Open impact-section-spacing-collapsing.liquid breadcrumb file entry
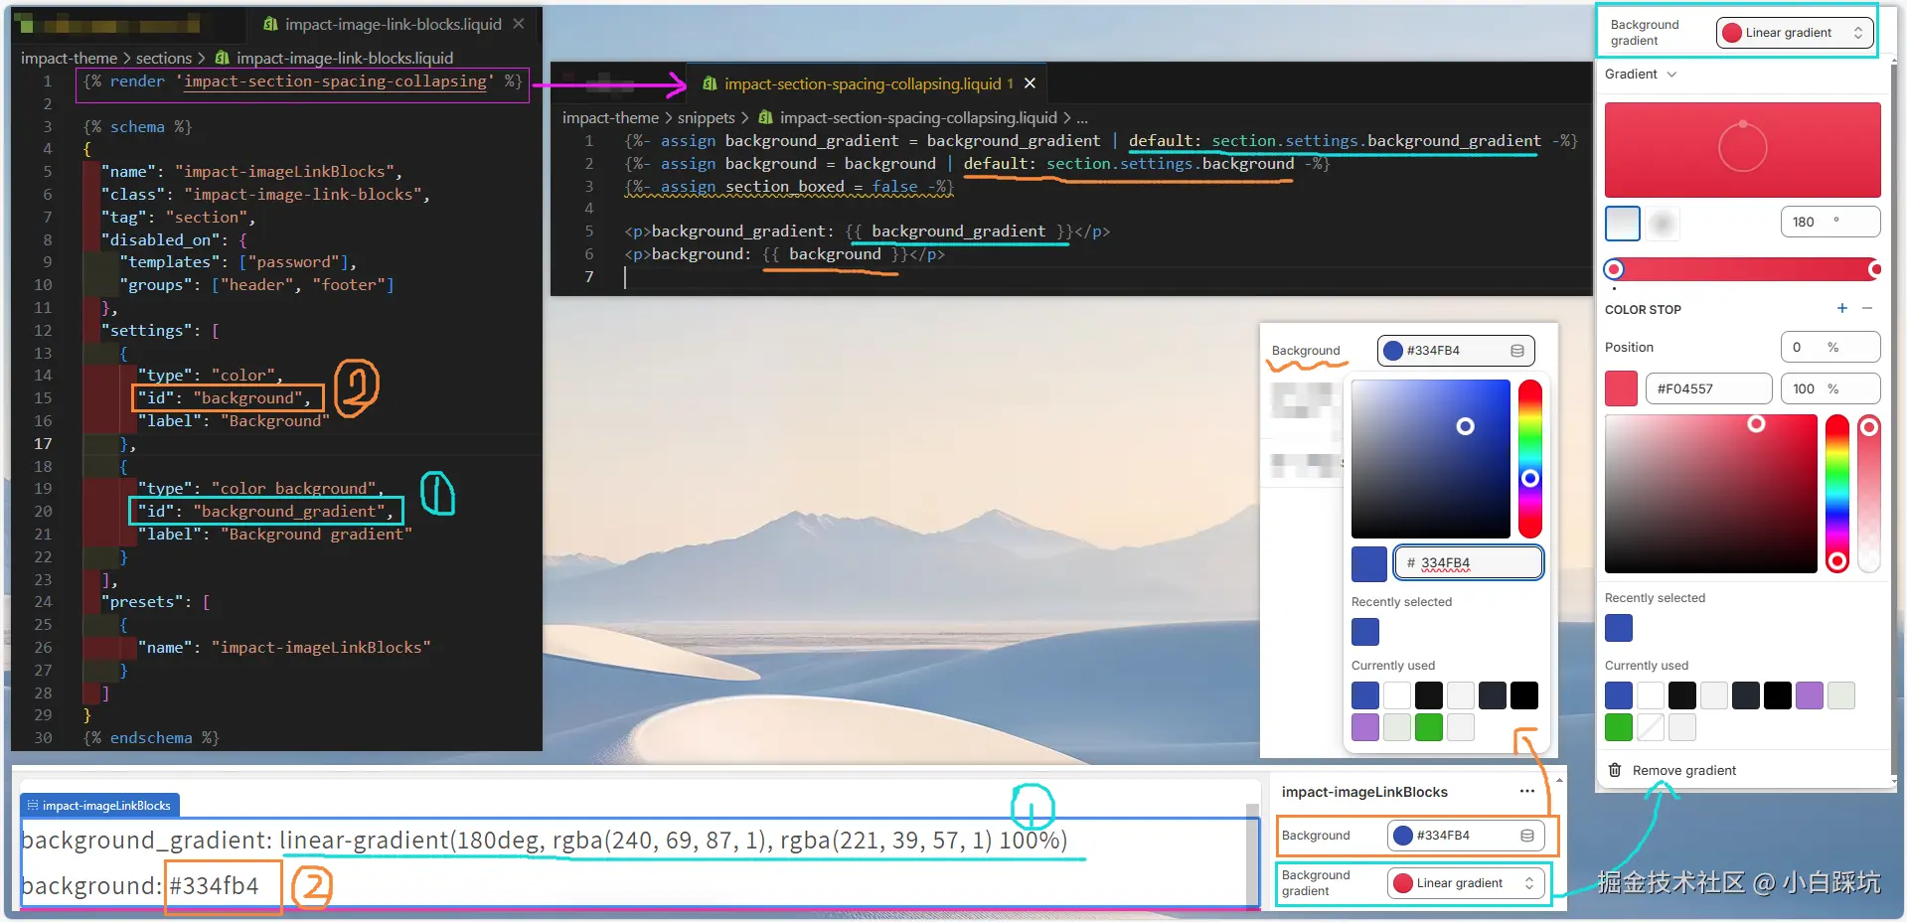 tap(917, 118)
